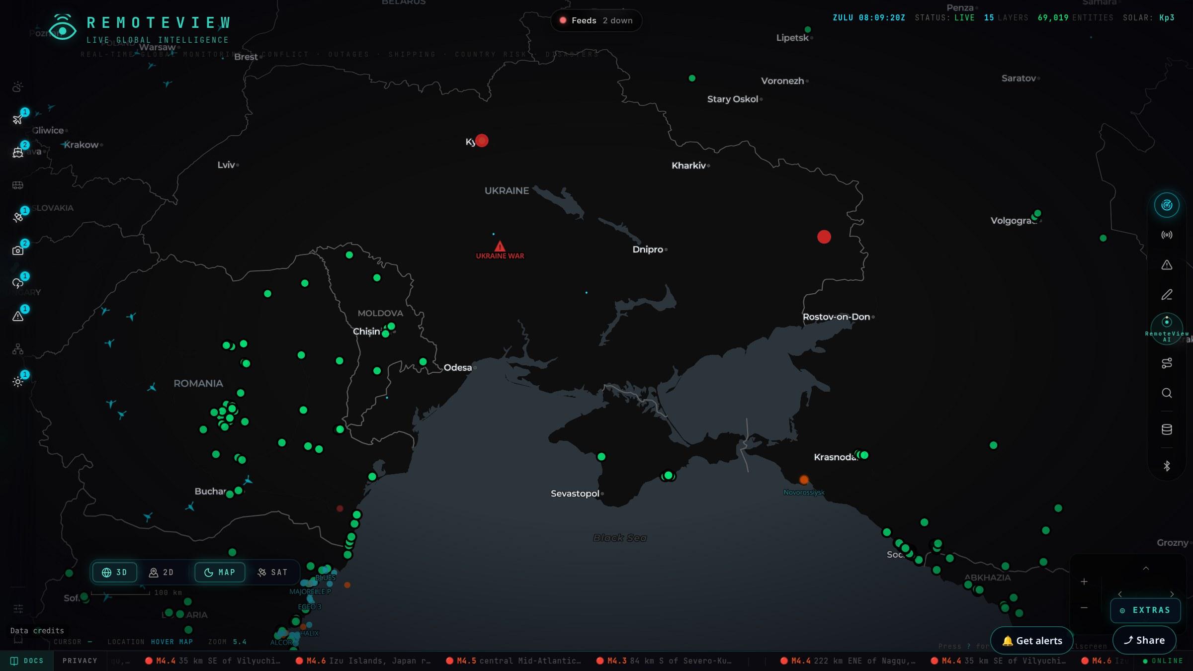Open the ships maritime layer icon

[18, 153]
